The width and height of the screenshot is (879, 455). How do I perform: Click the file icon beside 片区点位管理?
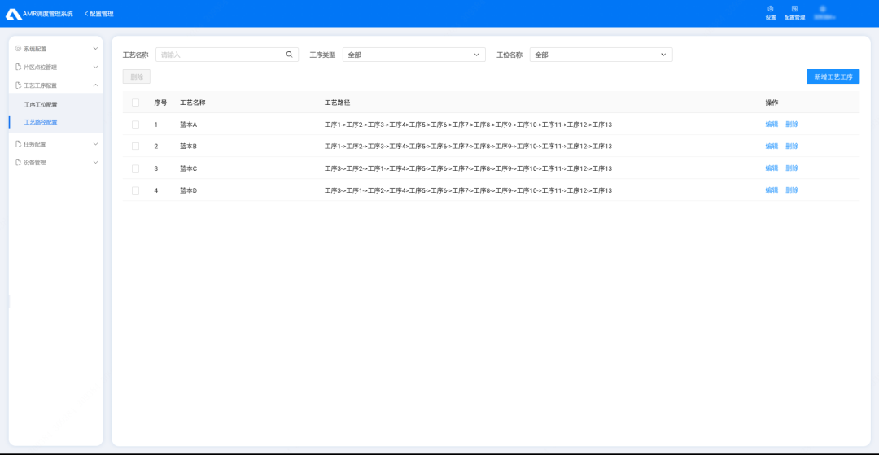[x=19, y=67]
